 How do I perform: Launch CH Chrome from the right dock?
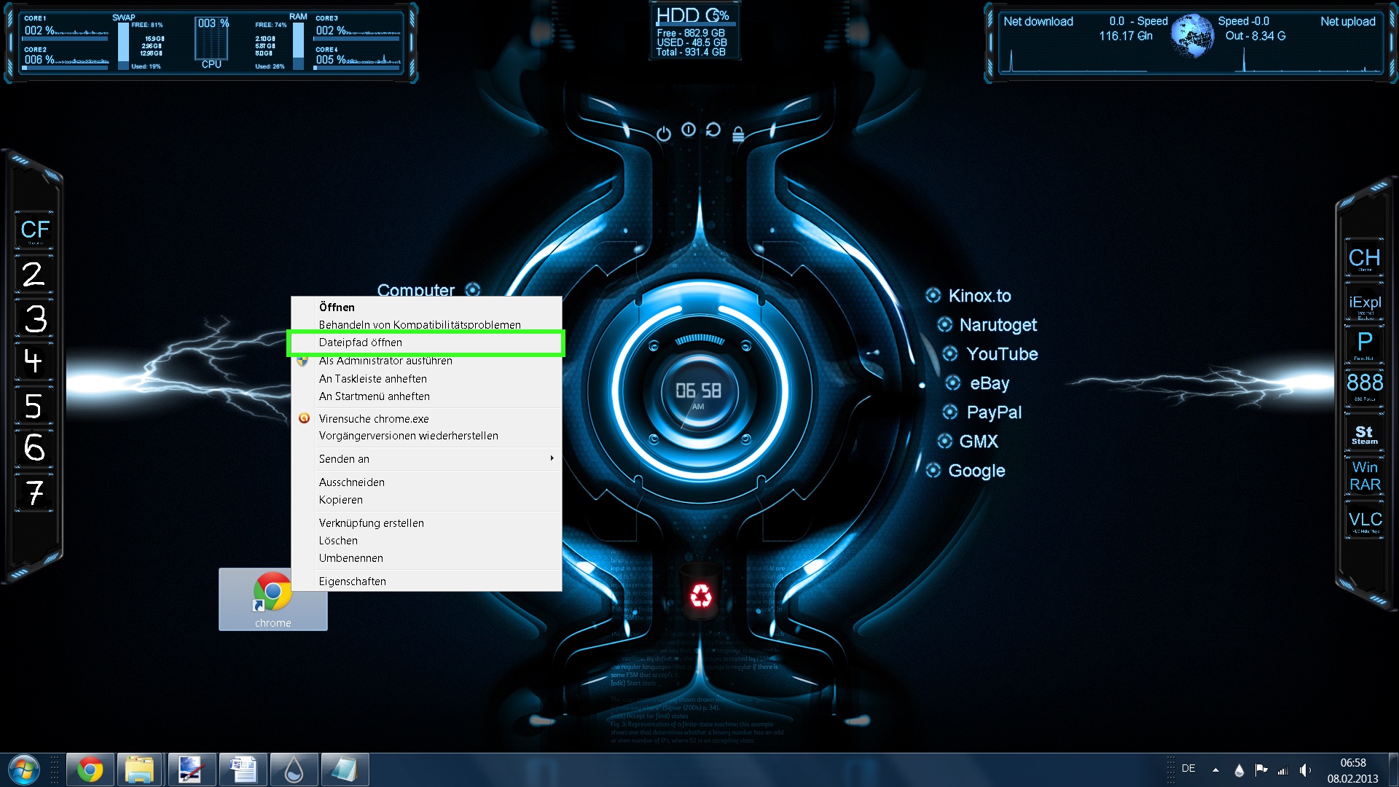pos(1364,258)
